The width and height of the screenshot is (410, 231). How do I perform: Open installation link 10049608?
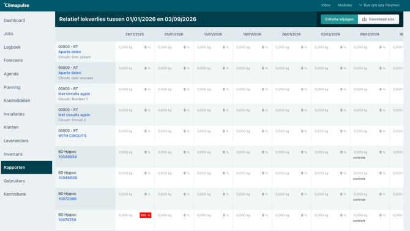click(x=67, y=178)
